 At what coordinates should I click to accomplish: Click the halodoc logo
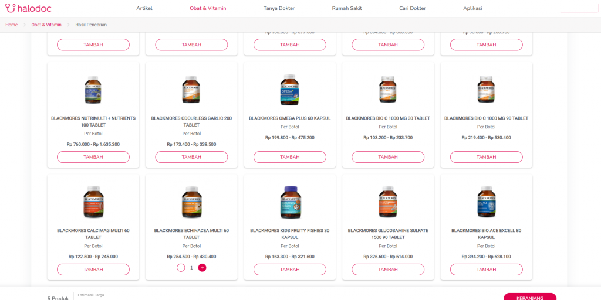[x=28, y=8]
